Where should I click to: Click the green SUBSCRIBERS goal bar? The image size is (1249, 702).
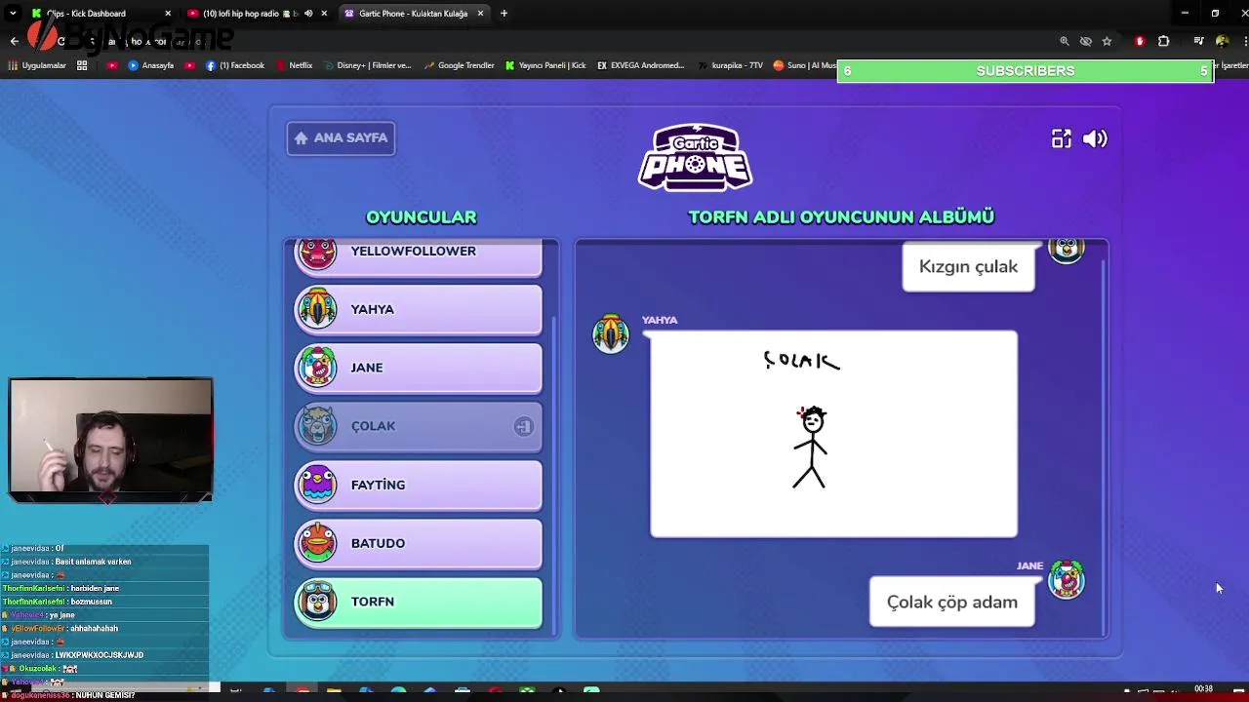1026,70
